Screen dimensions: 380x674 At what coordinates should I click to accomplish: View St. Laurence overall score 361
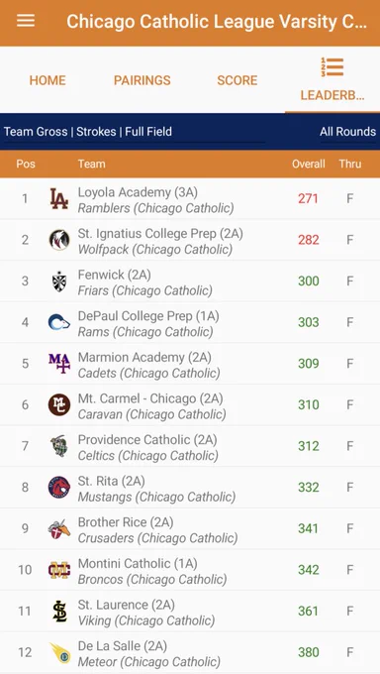click(x=309, y=611)
